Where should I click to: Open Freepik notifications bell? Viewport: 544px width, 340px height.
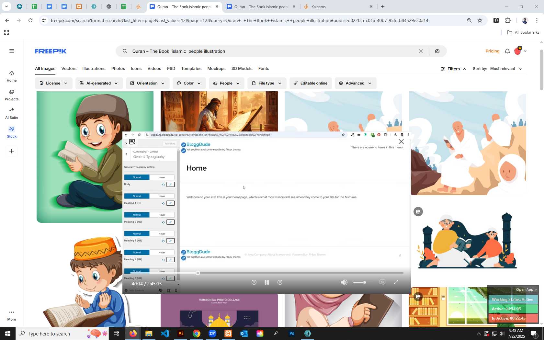click(507, 51)
